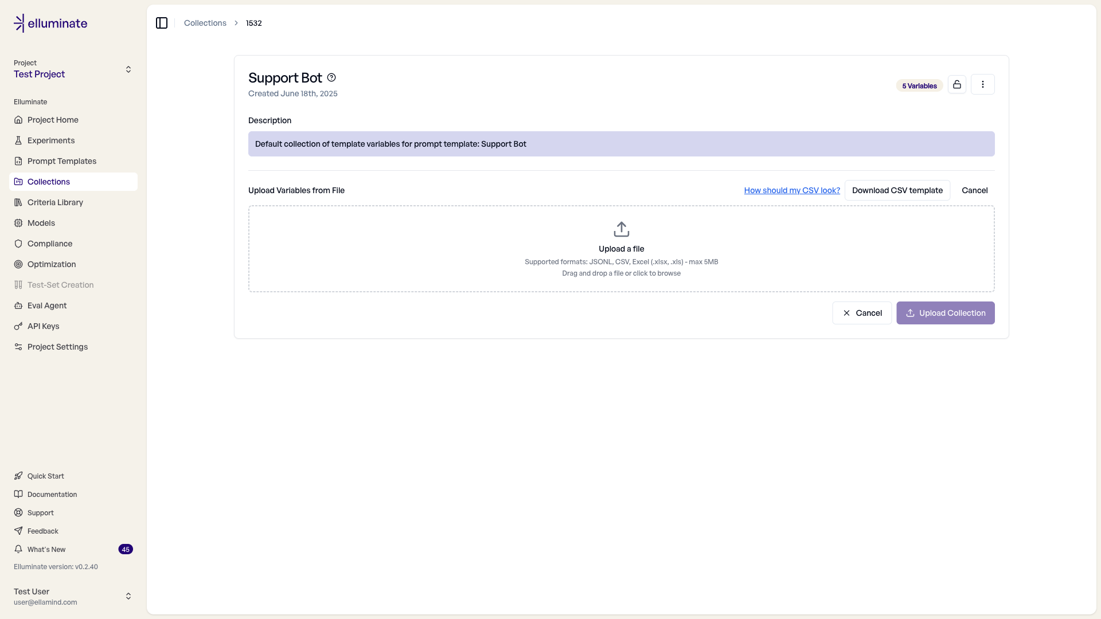Click the Upload Collection button
The image size is (1101, 619).
tap(945, 313)
